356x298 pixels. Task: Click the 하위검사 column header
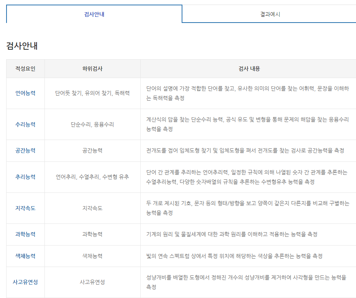(93, 68)
